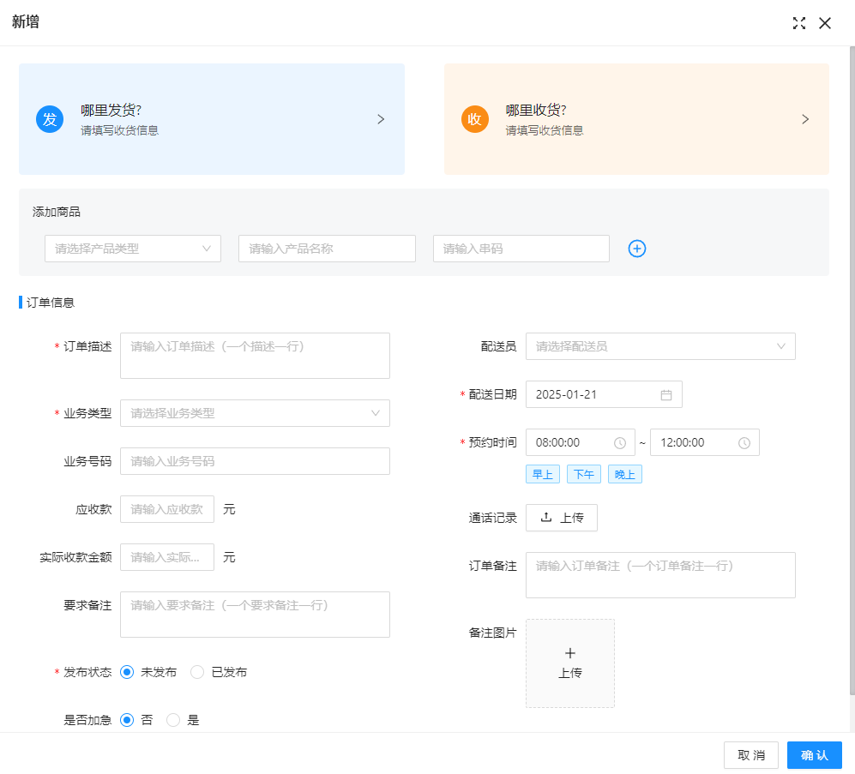Click into the 订单备注 textarea

pos(661,575)
